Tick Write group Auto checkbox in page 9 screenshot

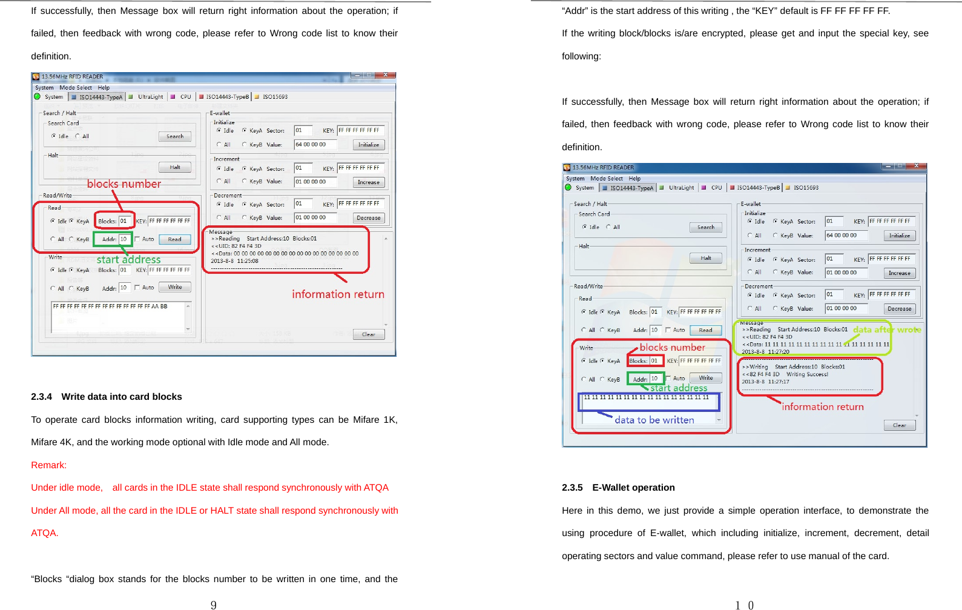pos(137,288)
